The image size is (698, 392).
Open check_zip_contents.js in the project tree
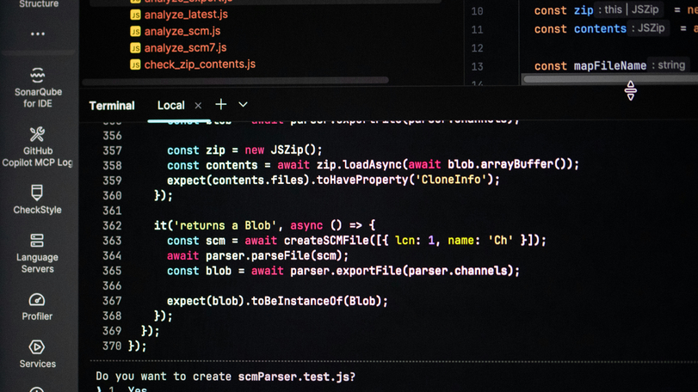click(200, 64)
